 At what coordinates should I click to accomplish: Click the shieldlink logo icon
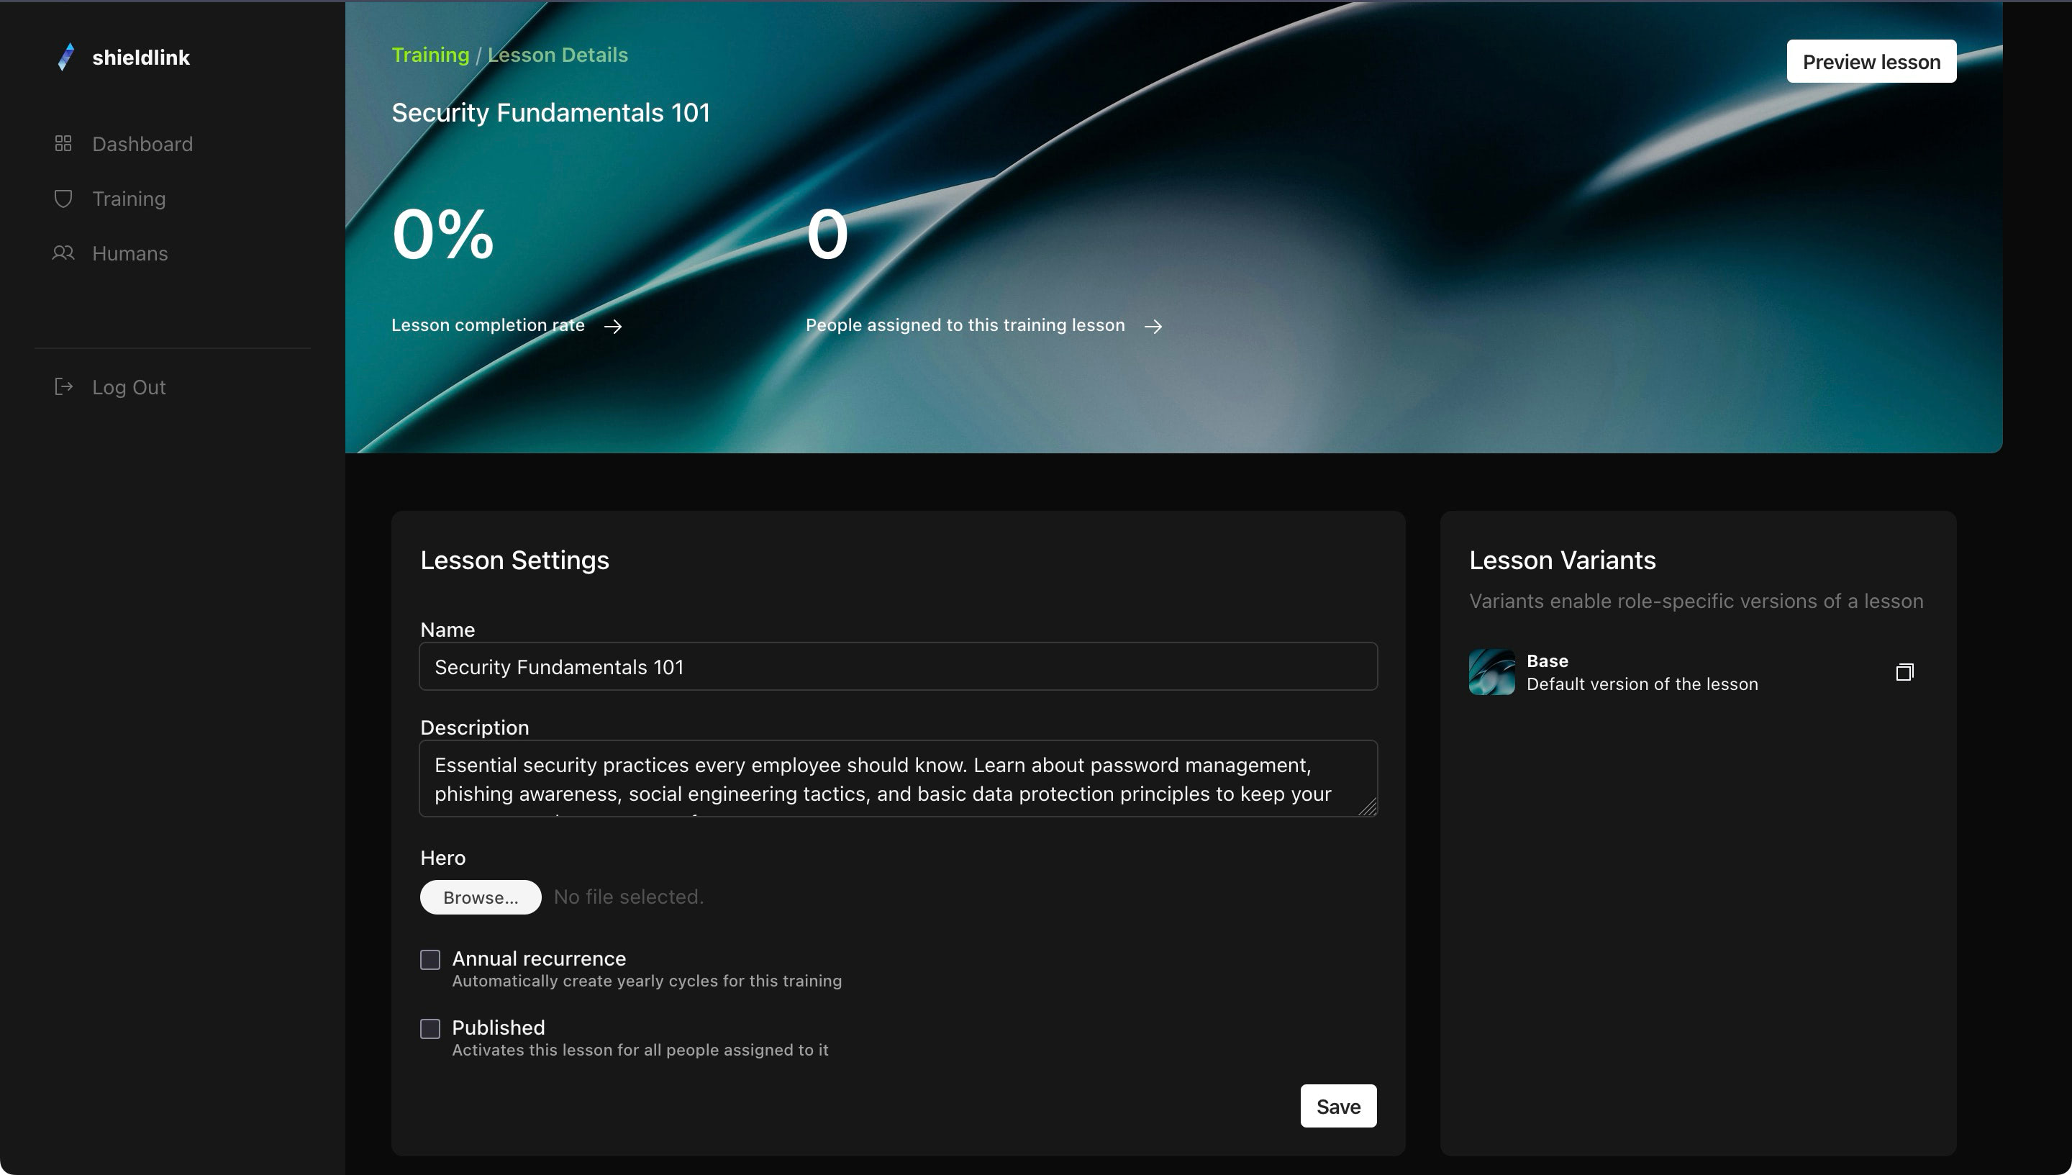[x=66, y=58]
